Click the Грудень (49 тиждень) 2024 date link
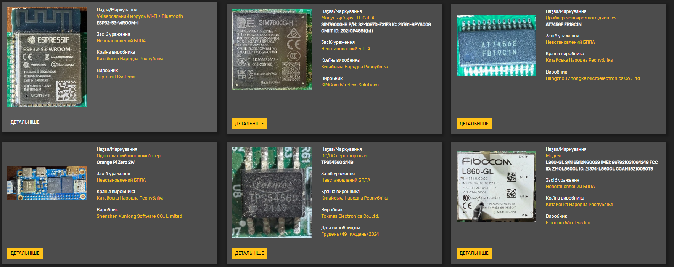674x267 pixels. [x=350, y=234]
